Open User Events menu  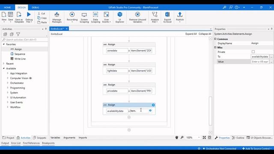click(x=107, y=17)
